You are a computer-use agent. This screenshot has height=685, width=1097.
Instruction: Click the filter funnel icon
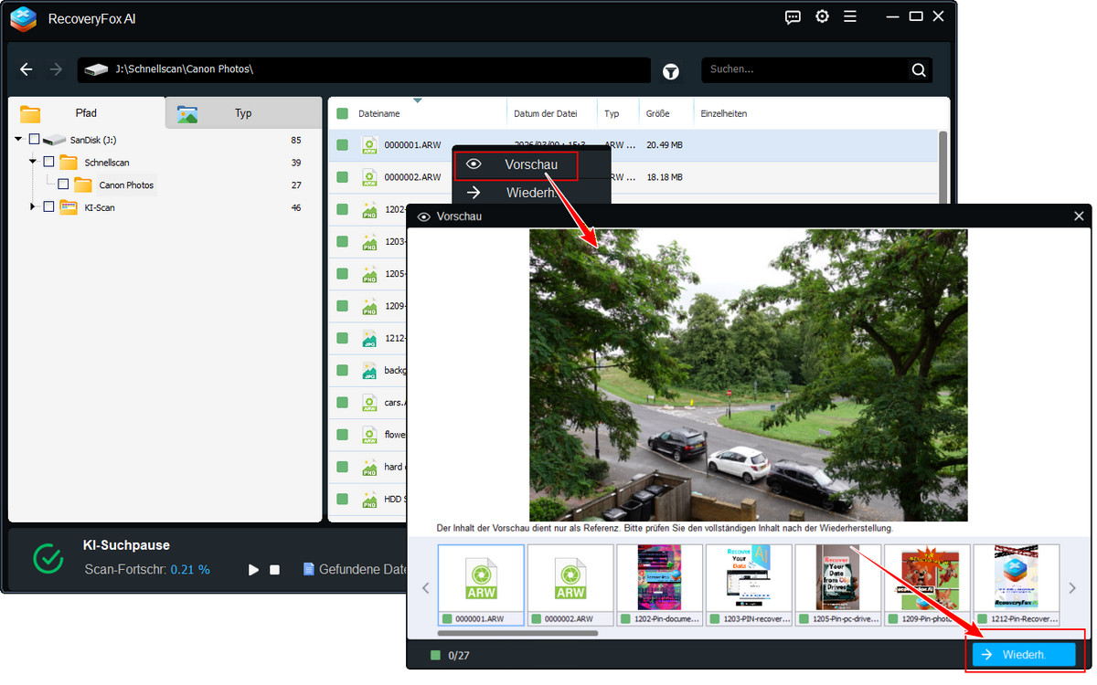point(671,70)
